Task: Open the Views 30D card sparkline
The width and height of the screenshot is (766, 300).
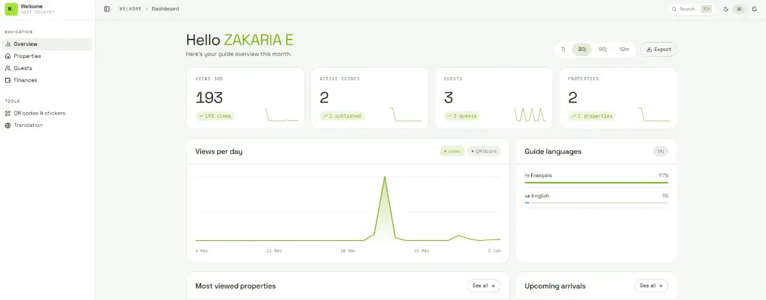Action: [282, 115]
